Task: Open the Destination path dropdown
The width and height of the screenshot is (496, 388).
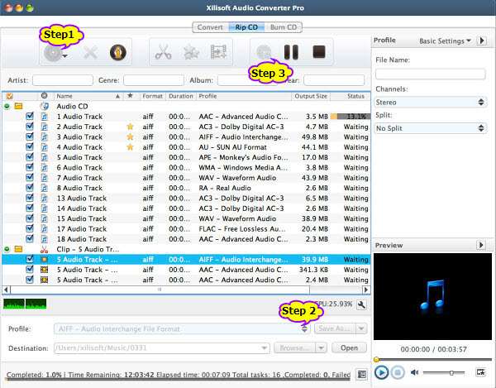Action: pos(265,348)
